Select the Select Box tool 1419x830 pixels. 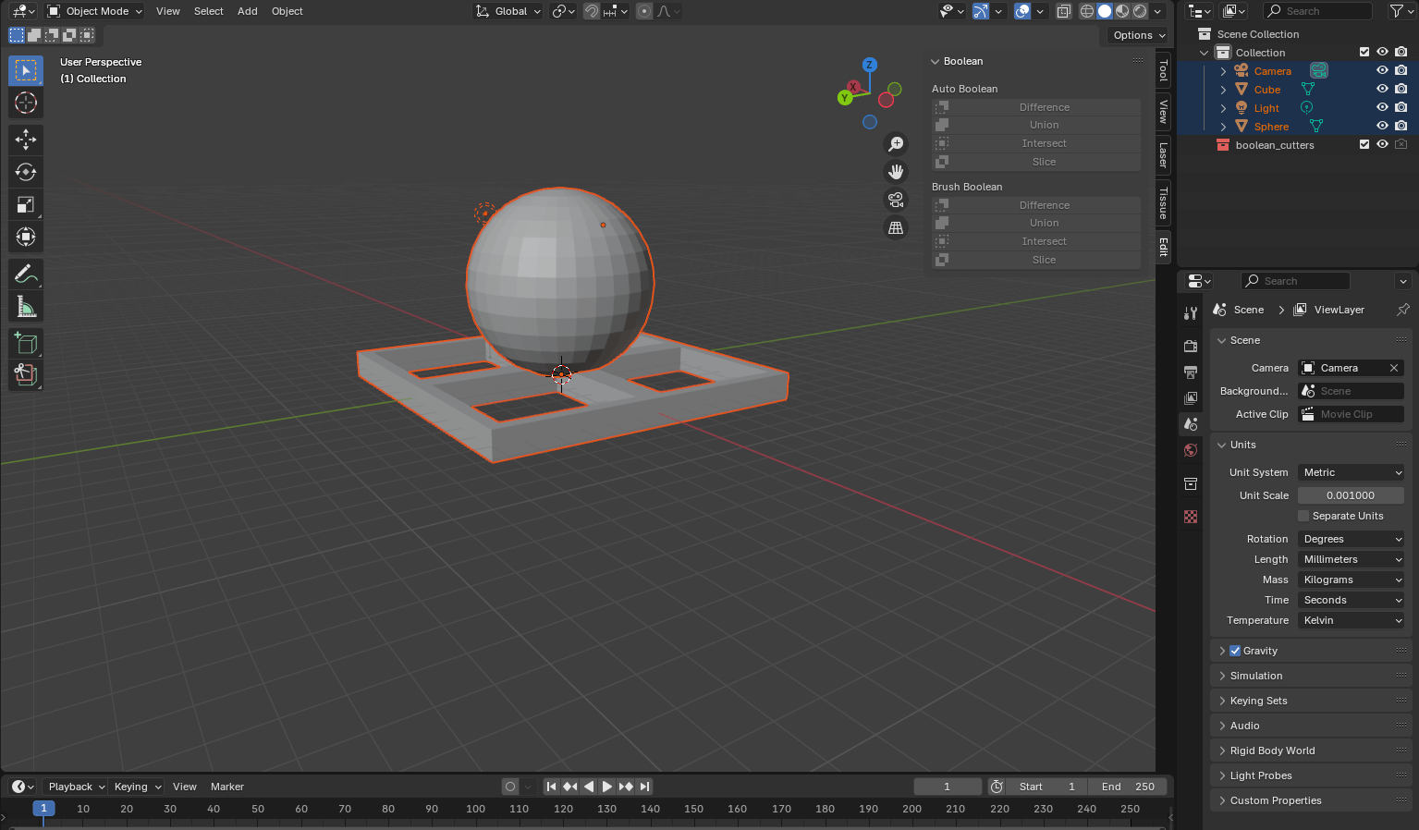pos(26,70)
